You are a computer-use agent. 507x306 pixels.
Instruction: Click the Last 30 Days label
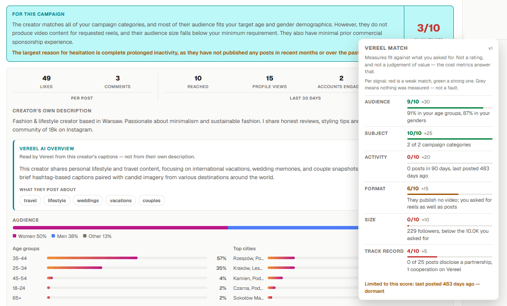pyautogui.click(x=305, y=98)
